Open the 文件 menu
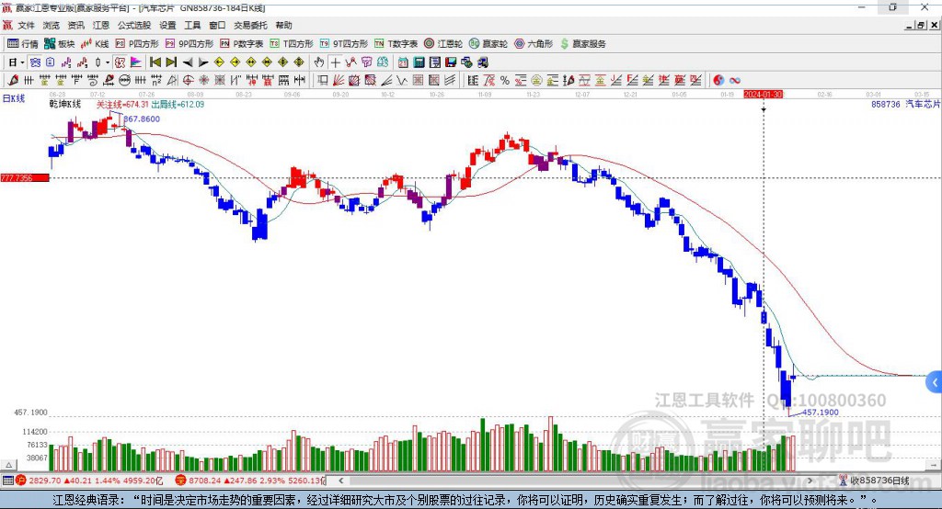Image resolution: width=942 pixels, height=509 pixels. coord(27,25)
